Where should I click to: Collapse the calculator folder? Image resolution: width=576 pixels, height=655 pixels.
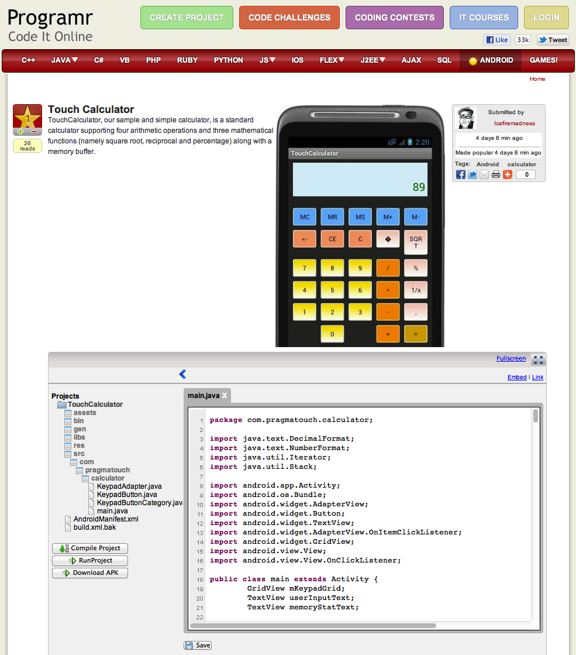coord(104,478)
